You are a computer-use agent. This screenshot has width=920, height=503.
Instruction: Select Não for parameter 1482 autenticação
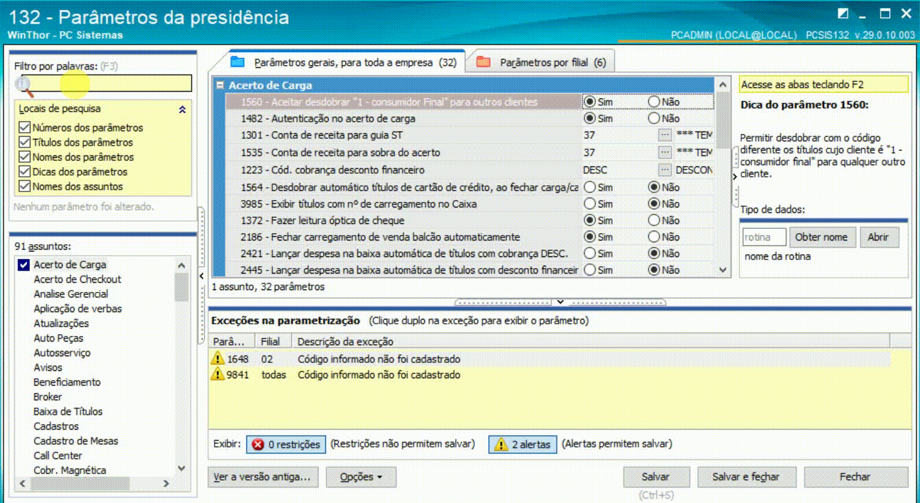[654, 118]
